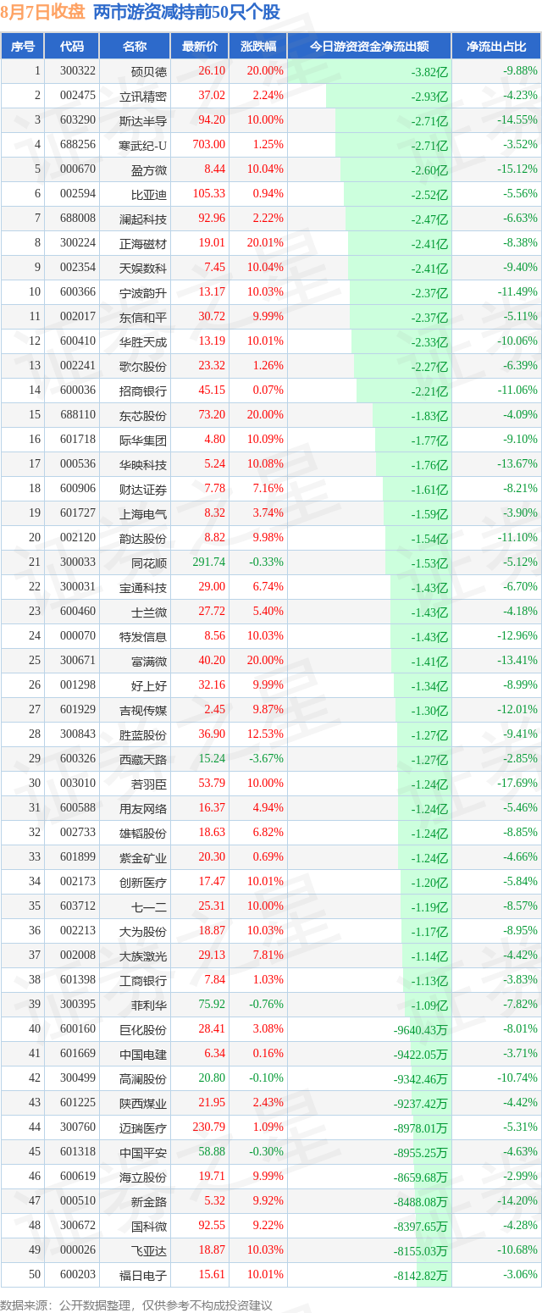Click the 代码 column header
The height and width of the screenshot is (1313, 542).
pyautogui.click(x=72, y=47)
